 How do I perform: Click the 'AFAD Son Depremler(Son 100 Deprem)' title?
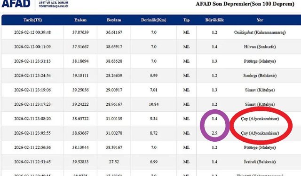245,4
